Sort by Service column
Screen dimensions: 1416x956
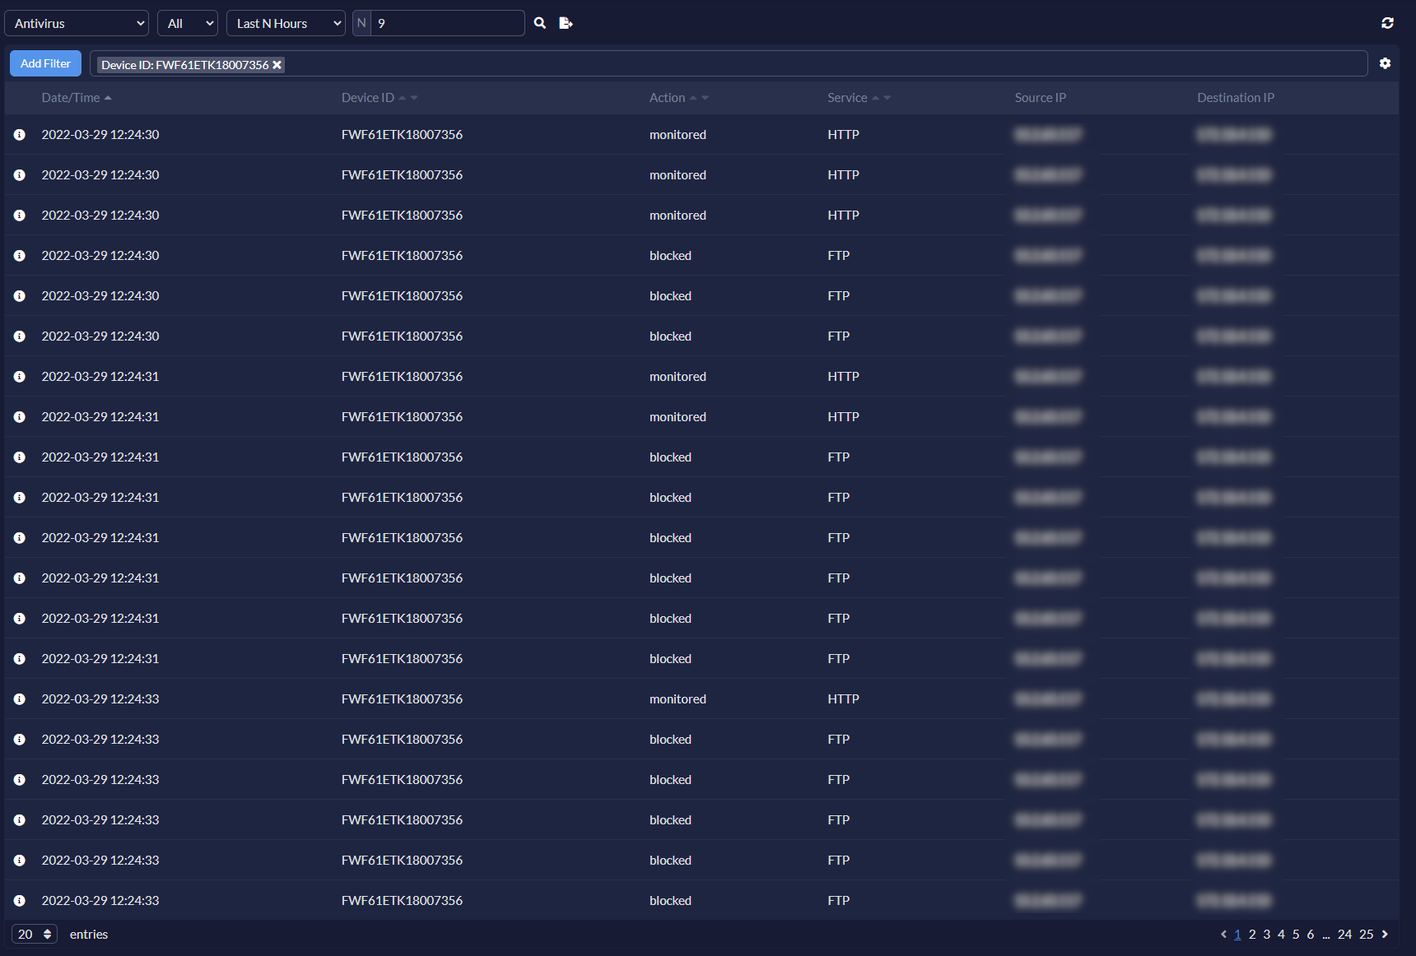click(x=859, y=98)
